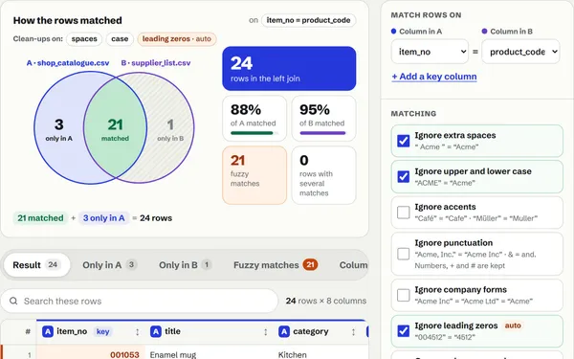
Task: Toggle Ignore leading zeros checkbox
Action: tap(404, 331)
